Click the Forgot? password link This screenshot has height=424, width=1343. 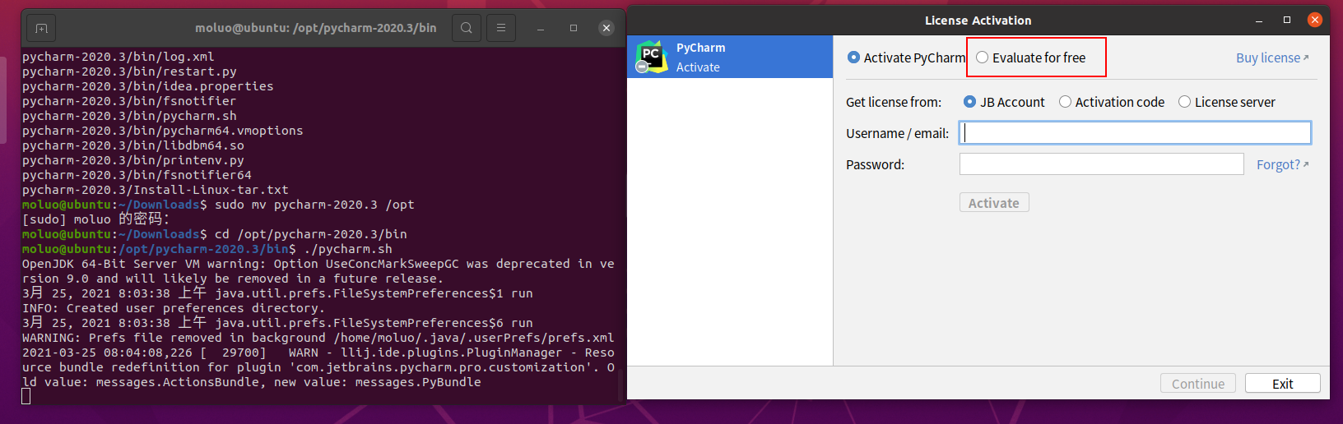[x=1282, y=164]
